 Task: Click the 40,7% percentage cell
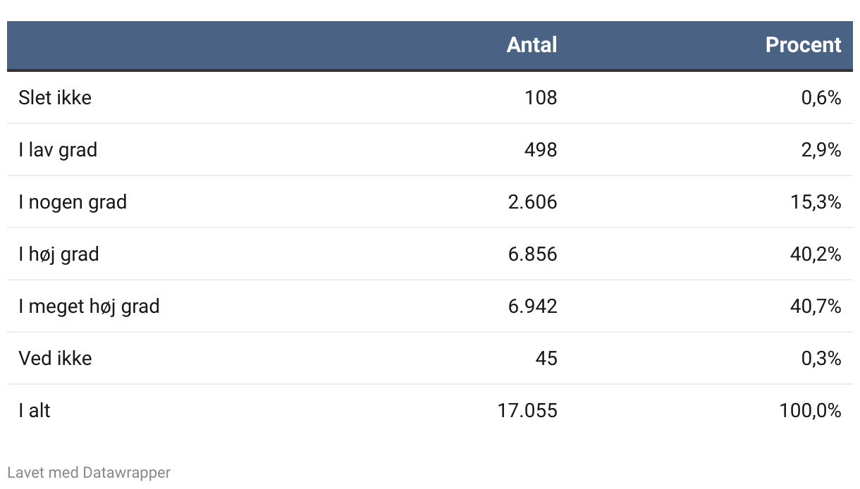point(816,306)
